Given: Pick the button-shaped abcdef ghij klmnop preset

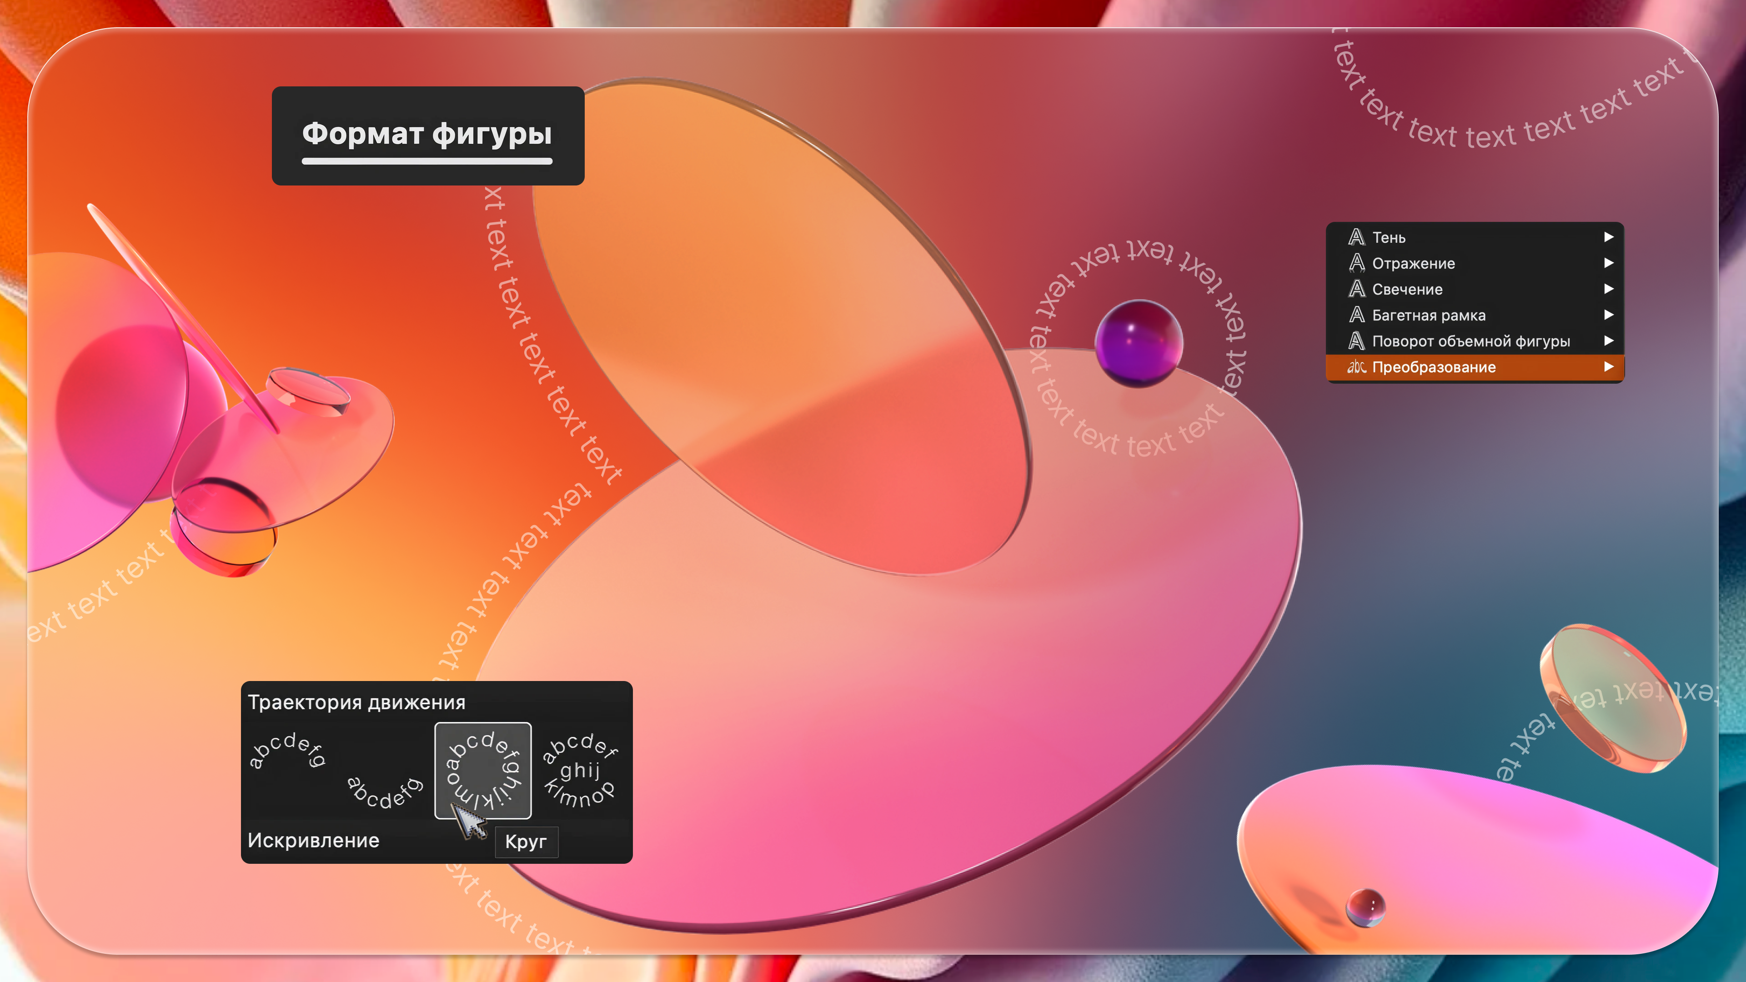Looking at the screenshot, I should point(580,771).
